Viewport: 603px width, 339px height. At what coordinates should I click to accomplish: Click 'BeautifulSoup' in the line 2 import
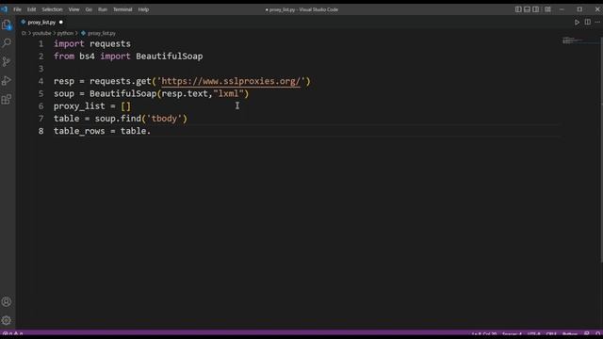tap(170, 56)
